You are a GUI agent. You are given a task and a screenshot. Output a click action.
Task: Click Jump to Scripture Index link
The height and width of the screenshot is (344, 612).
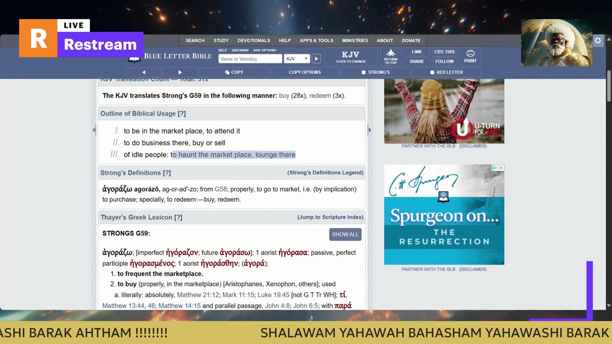[x=330, y=217]
